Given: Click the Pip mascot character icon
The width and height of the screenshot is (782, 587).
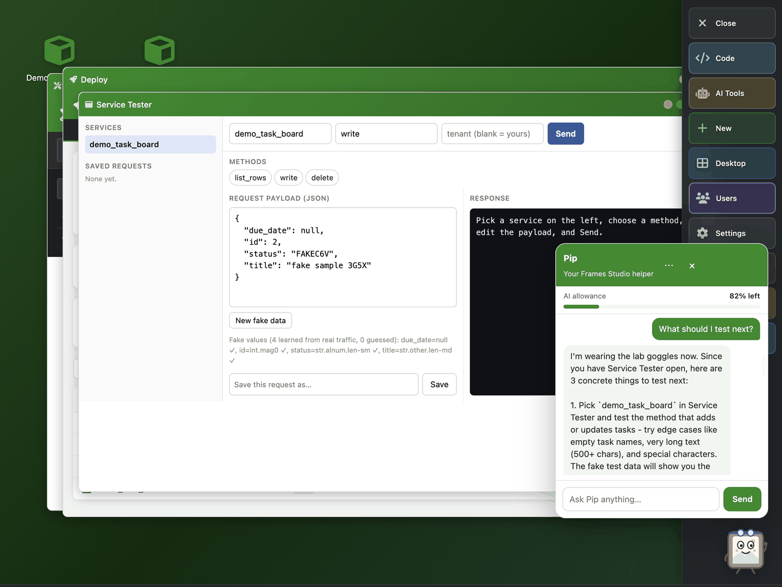Looking at the screenshot, I should pos(745,551).
